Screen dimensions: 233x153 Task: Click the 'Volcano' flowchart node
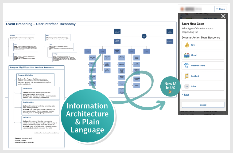[137, 85]
